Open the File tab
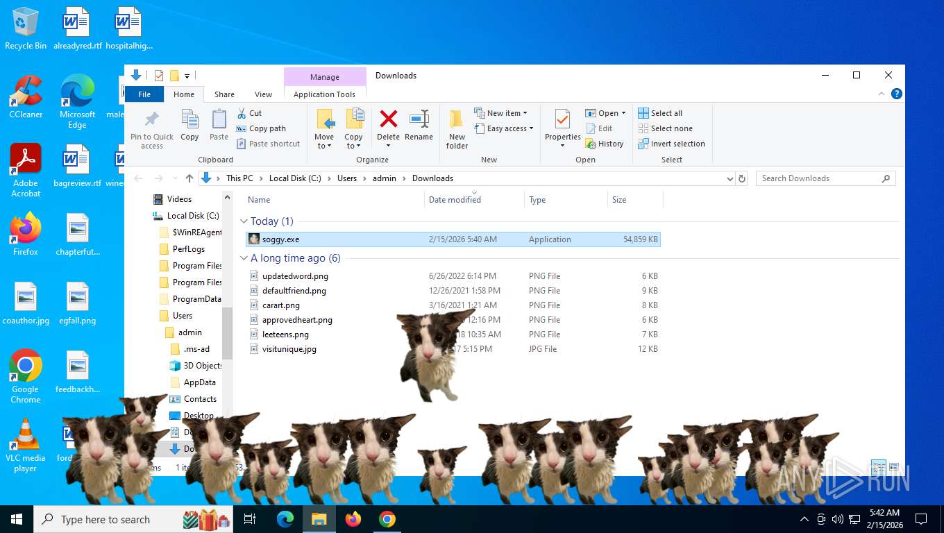The image size is (944, 533). pos(144,94)
